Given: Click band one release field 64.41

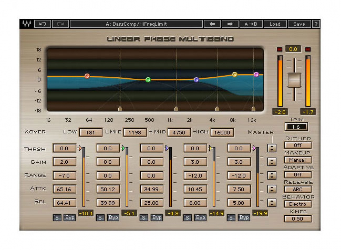Looking at the screenshot, I should tap(64, 203).
